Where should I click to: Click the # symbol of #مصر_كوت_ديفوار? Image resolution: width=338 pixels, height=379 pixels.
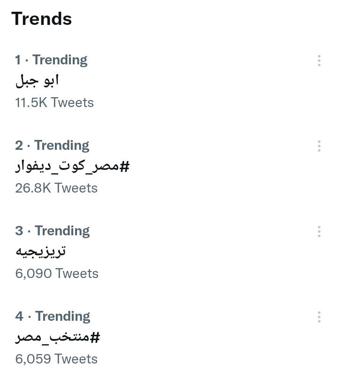point(124,166)
